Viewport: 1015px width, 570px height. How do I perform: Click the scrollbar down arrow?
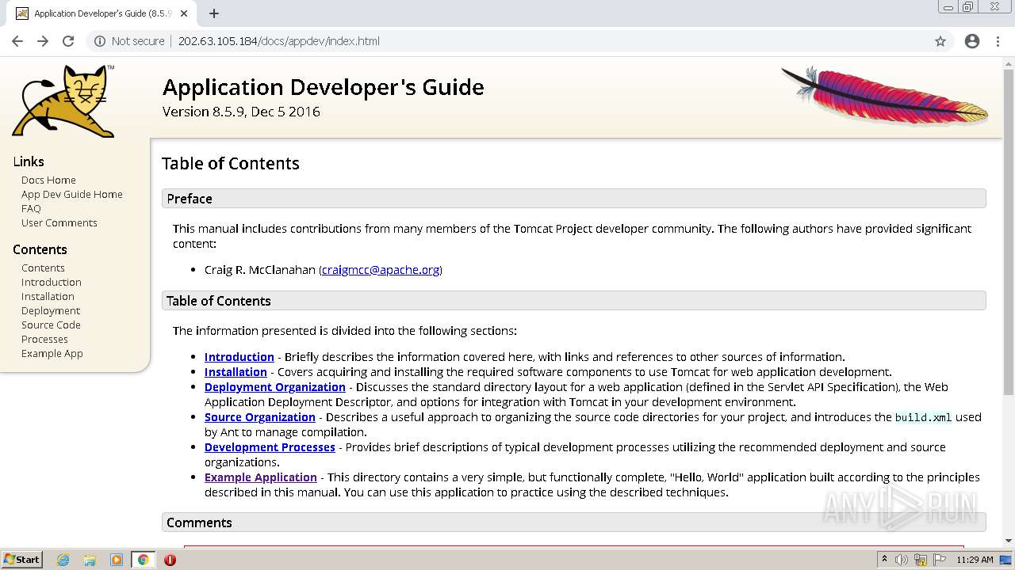(1009, 541)
